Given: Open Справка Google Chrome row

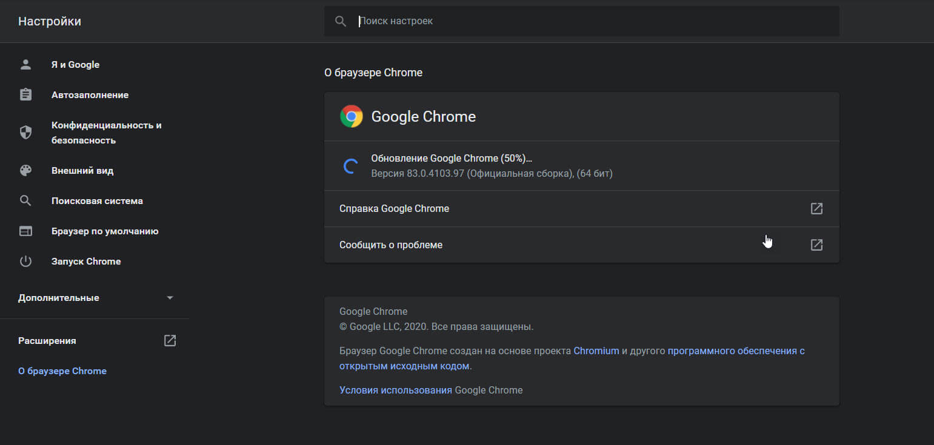Looking at the screenshot, I should (x=582, y=208).
